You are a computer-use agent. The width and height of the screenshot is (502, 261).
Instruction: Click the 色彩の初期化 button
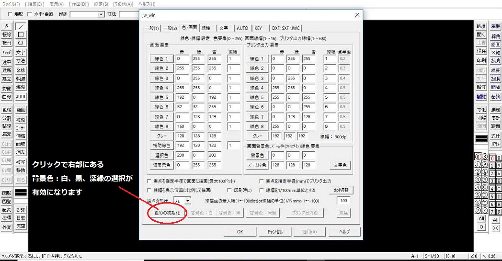pyautogui.click(x=167, y=213)
